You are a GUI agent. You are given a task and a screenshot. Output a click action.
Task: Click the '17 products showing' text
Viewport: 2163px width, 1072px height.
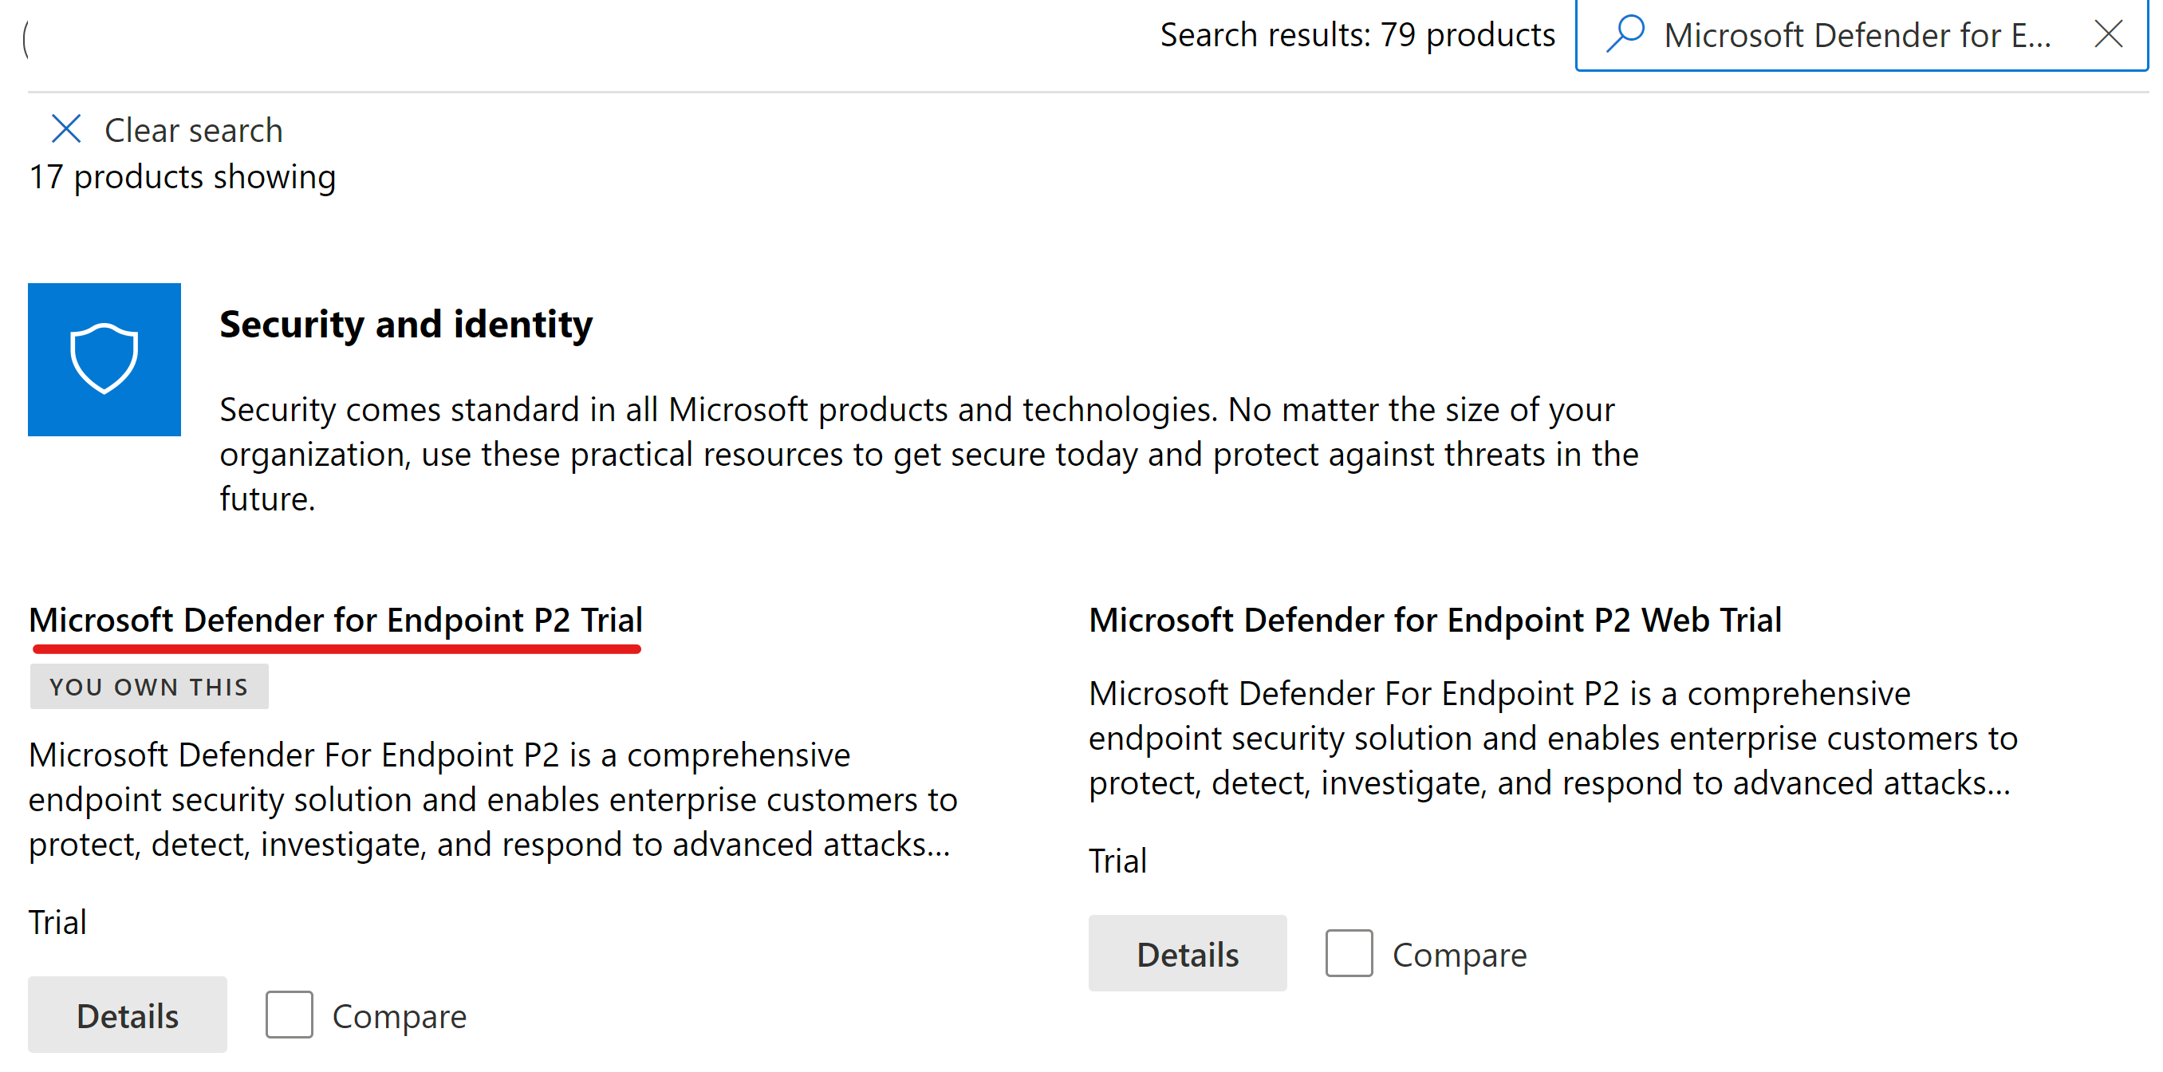[x=182, y=177]
